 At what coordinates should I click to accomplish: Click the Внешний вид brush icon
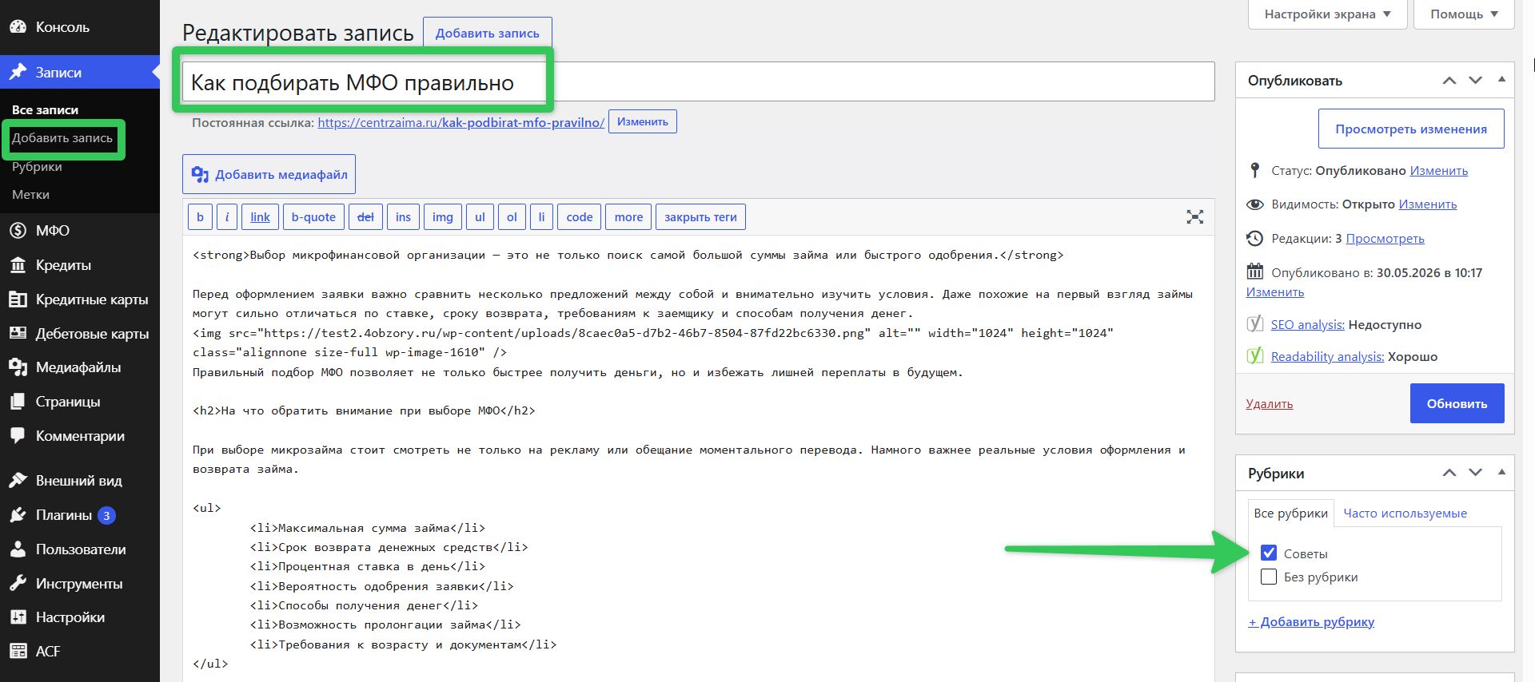[x=18, y=480]
